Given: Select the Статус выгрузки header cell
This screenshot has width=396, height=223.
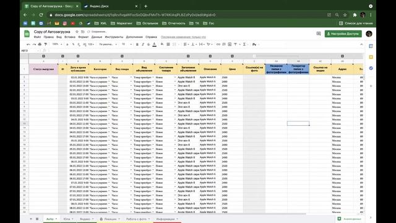Looking at the screenshot, I should (43, 69).
